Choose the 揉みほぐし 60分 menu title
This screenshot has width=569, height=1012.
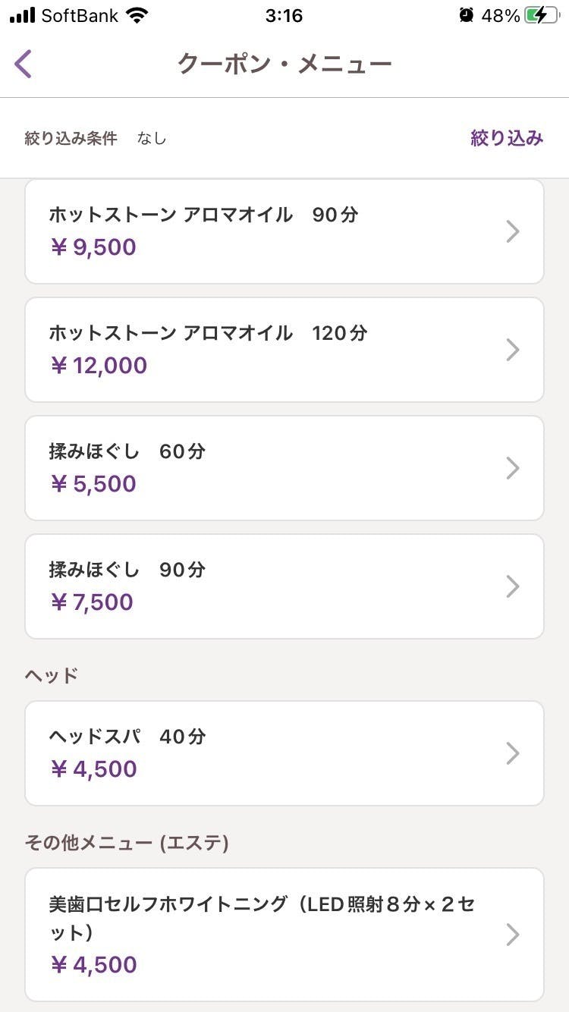coord(127,451)
